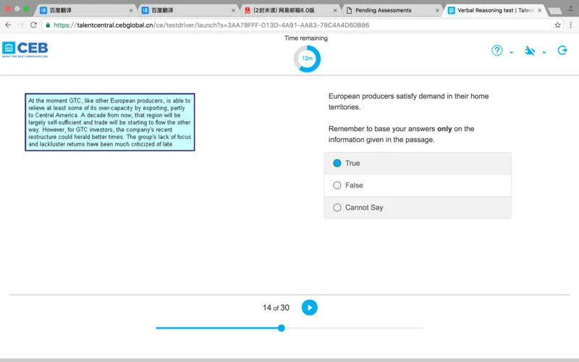
Task: Open the help question mark icon
Action: 497,51
